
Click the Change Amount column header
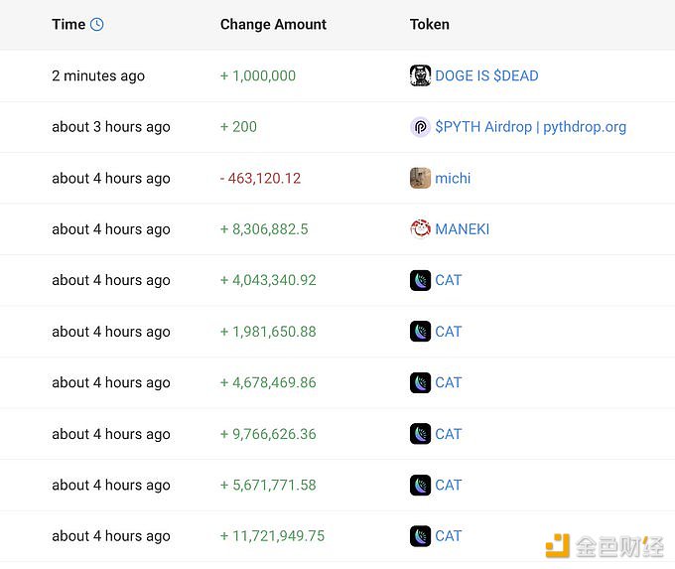click(x=273, y=25)
